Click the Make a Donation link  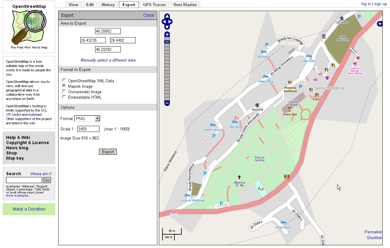[29, 209]
